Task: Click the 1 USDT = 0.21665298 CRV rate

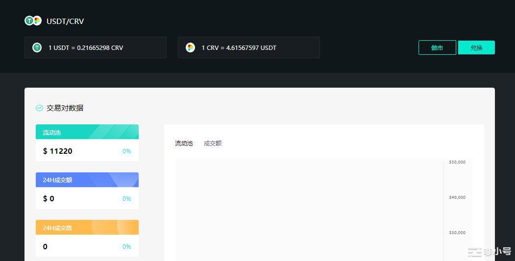Action: point(86,48)
